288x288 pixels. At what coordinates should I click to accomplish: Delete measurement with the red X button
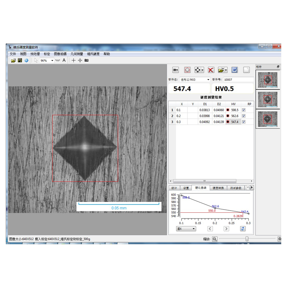tap(211, 70)
